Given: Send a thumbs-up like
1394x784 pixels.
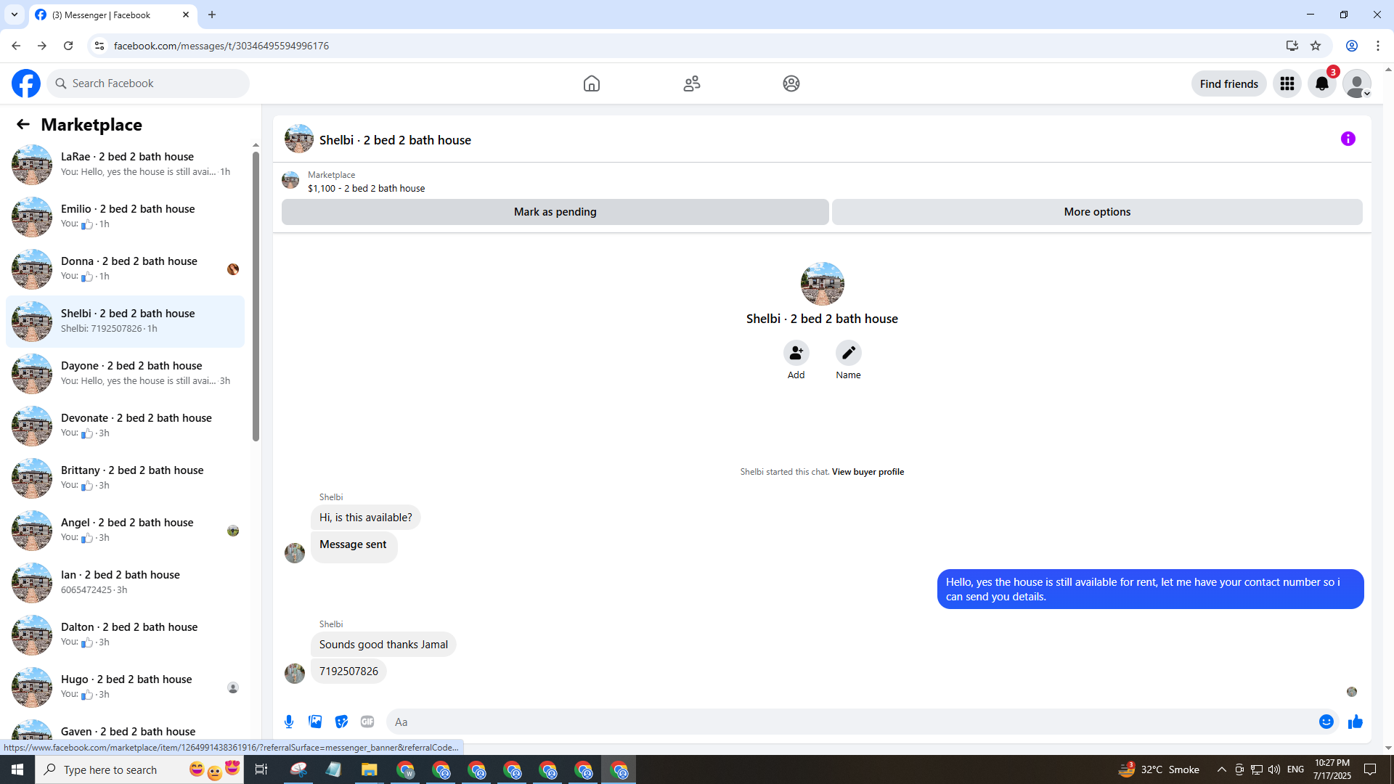Looking at the screenshot, I should [x=1356, y=722].
